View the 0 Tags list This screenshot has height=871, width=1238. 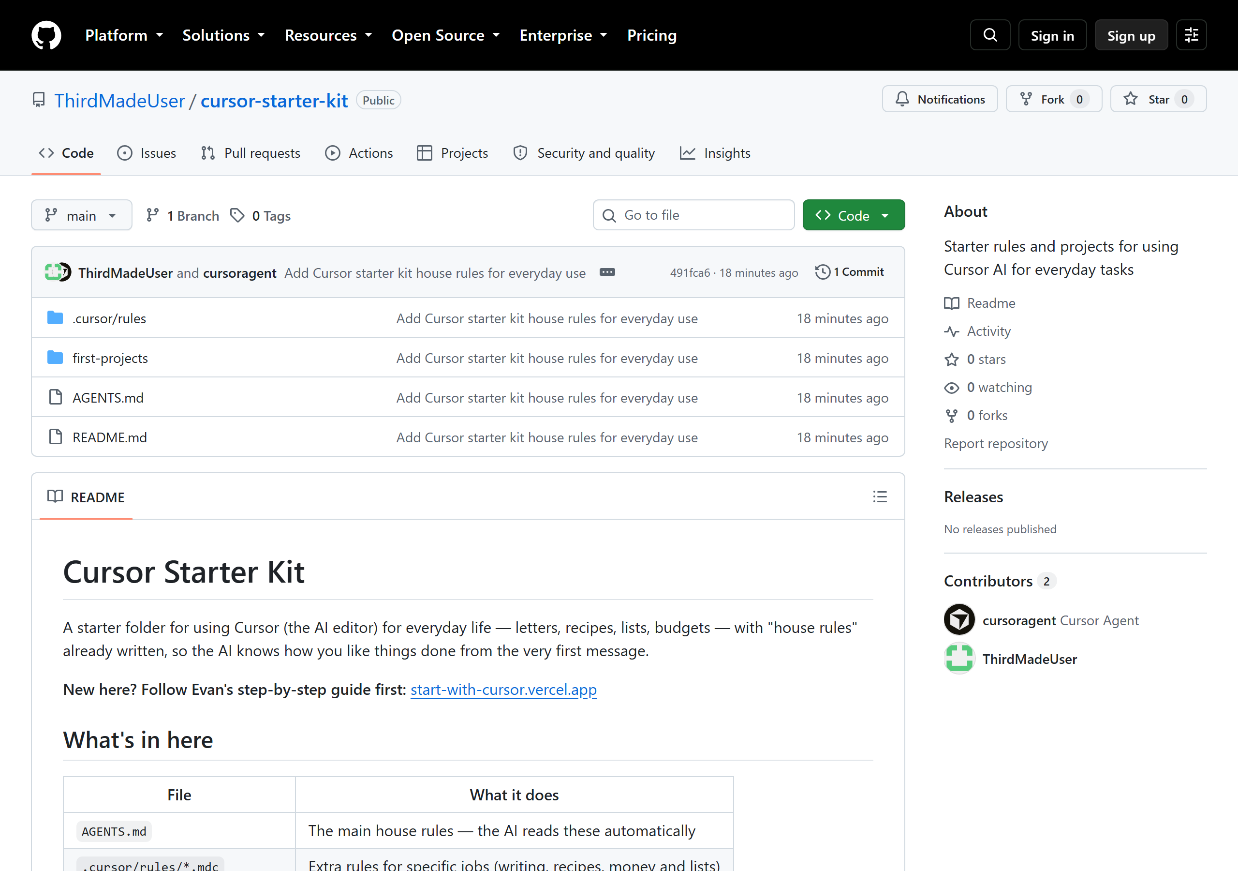261,216
